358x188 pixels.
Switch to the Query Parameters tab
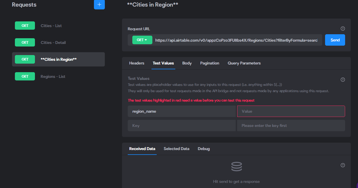pos(244,63)
